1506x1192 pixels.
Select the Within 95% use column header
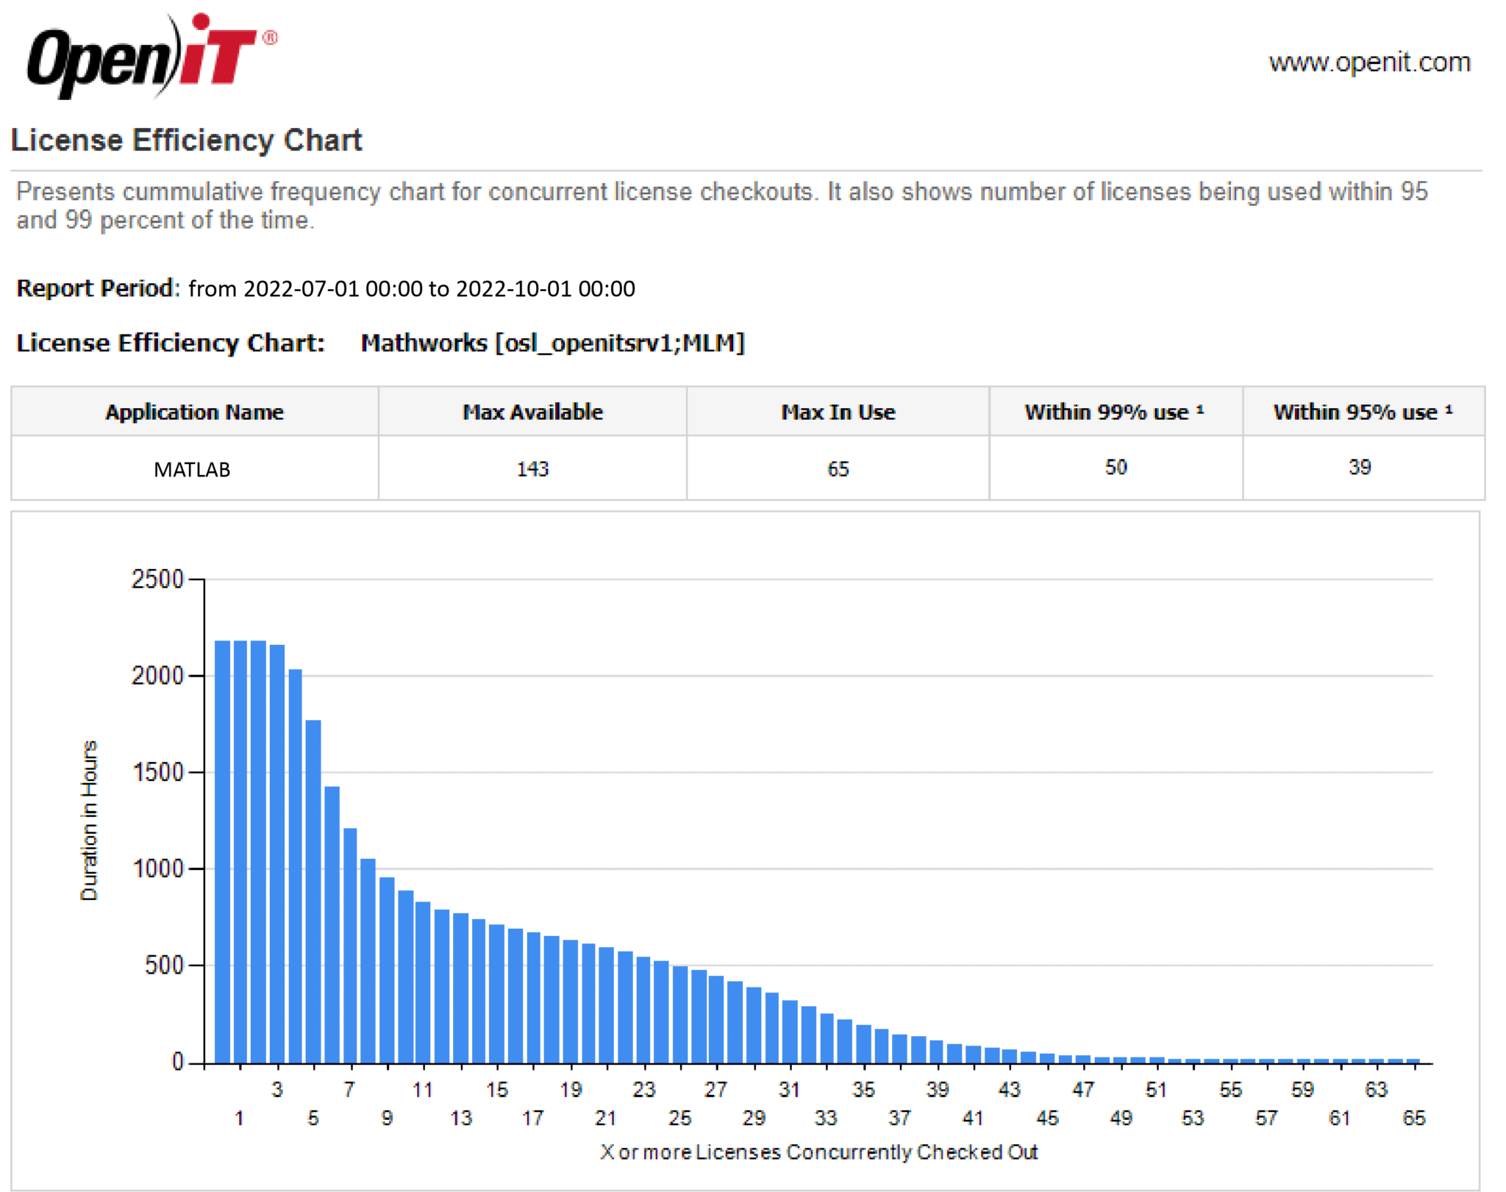click(x=1363, y=412)
